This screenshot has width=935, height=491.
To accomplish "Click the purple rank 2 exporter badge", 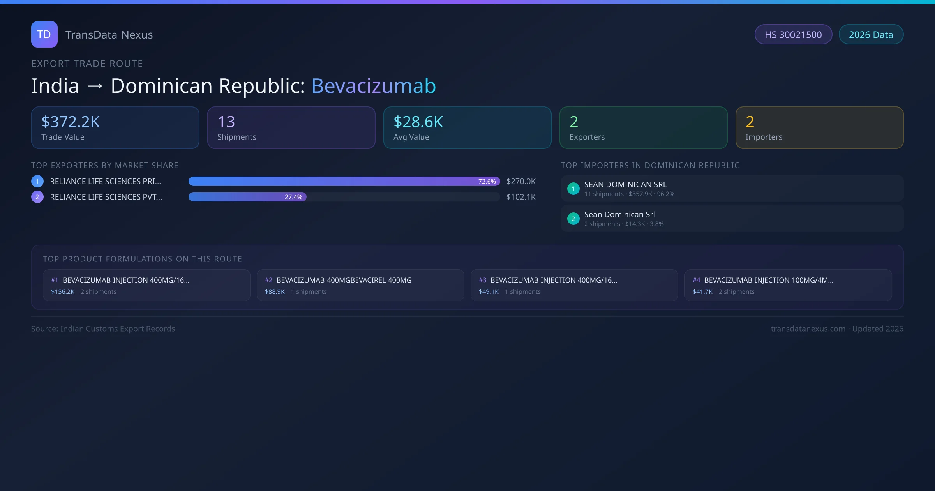I will coord(37,197).
